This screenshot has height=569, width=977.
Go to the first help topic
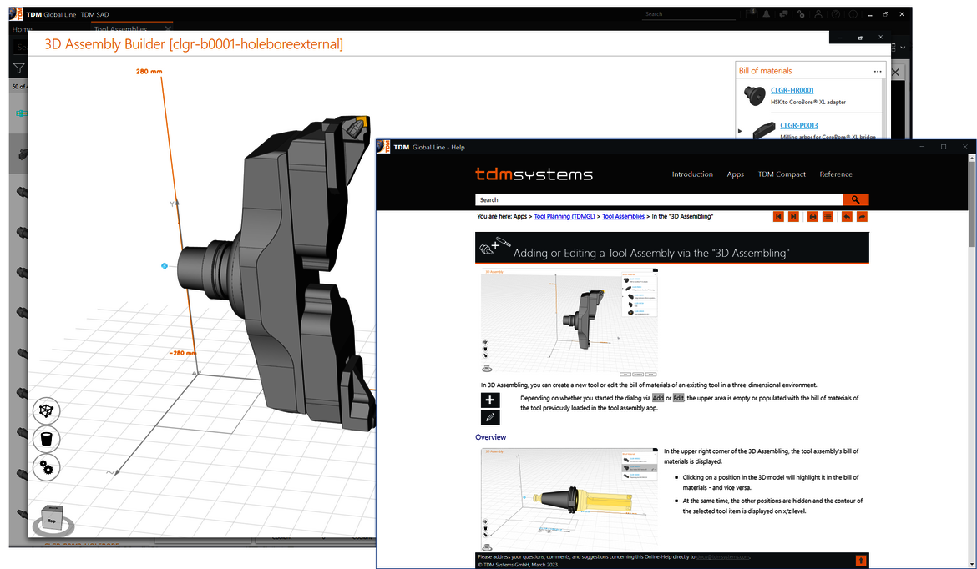778,216
